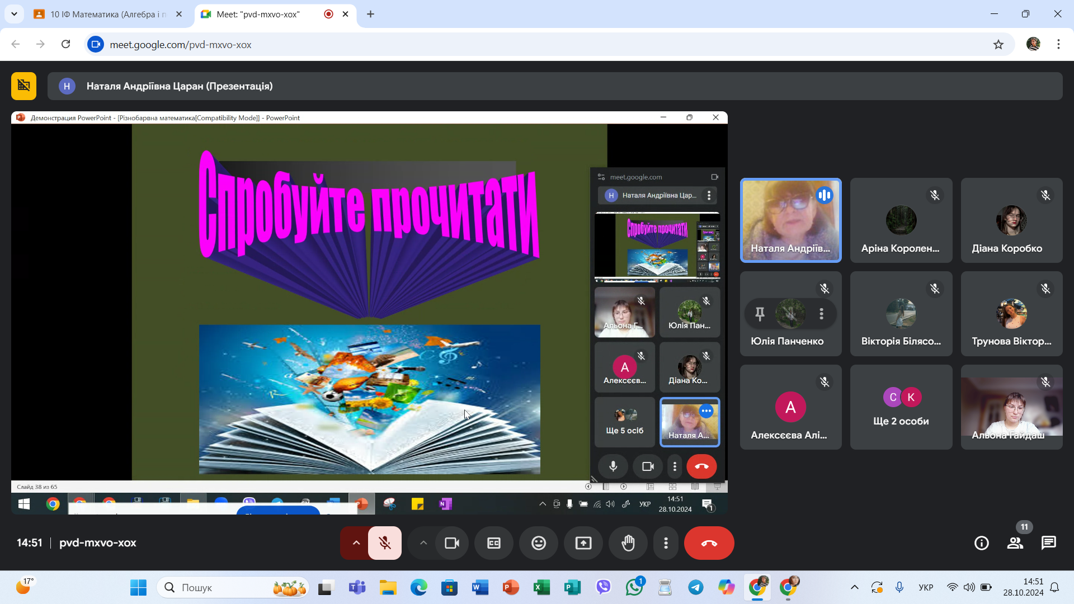The width and height of the screenshot is (1074, 604).
Task: Open more options three-dot menu
Action: click(x=666, y=543)
